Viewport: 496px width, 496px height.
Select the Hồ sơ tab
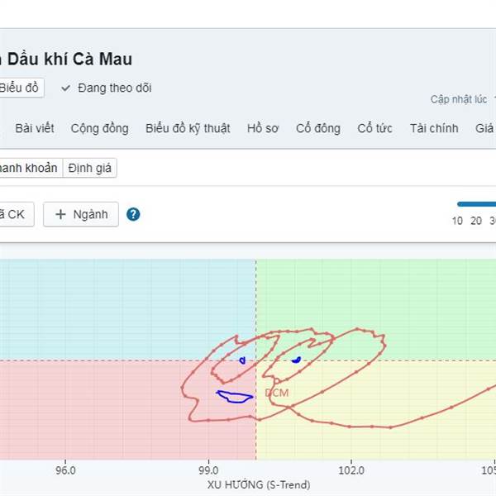263,128
